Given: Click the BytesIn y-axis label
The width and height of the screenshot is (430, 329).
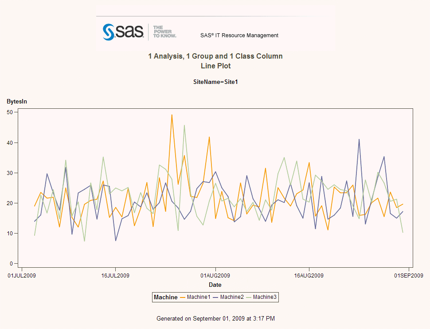Looking at the screenshot, I should pyautogui.click(x=17, y=102).
